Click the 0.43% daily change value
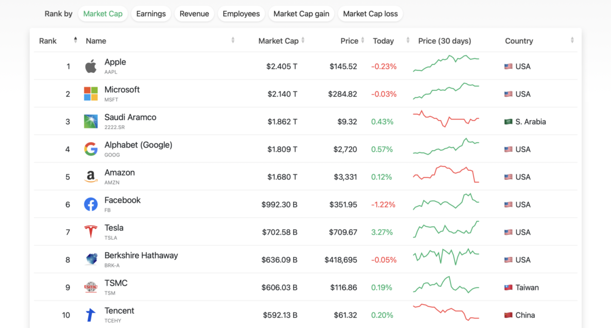This screenshot has height=328, width=611. coord(382,122)
